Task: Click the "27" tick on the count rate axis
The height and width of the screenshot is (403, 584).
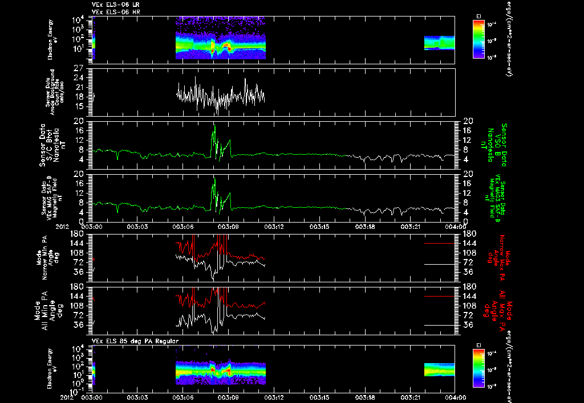Action: (x=79, y=69)
